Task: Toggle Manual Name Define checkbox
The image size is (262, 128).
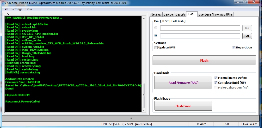Action: (x=216, y=78)
